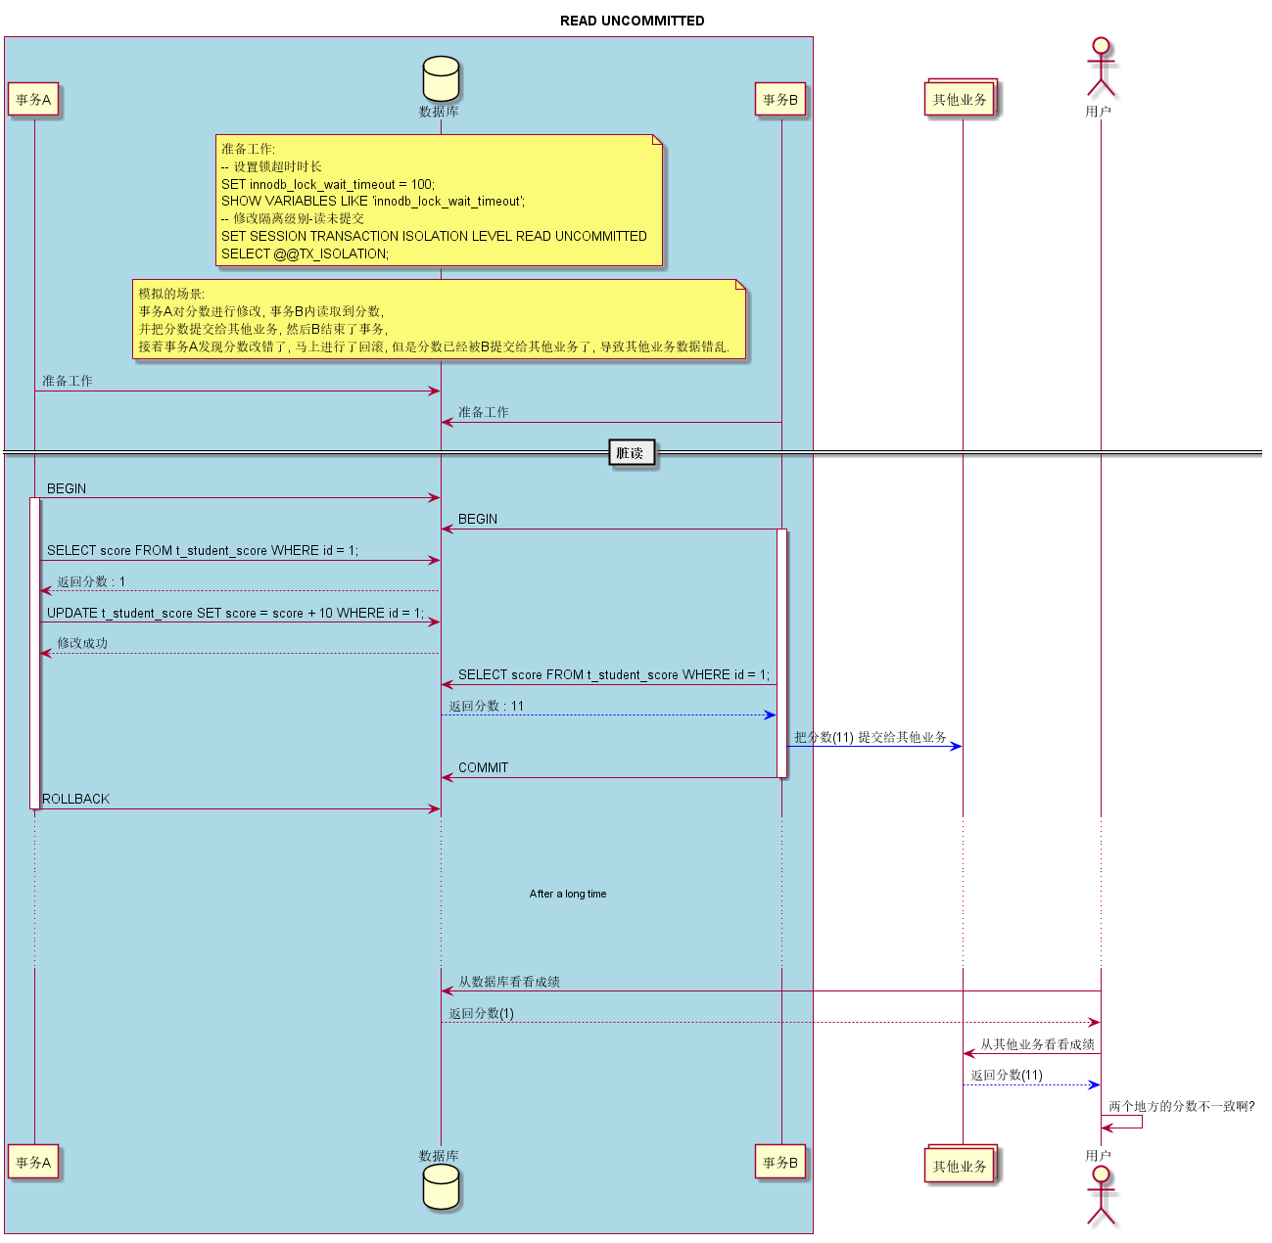The width and height of the screenshot is (1272, 1243).
Task: Click the 准备工作 message sent by 事务A
Action: click(68, 381)
